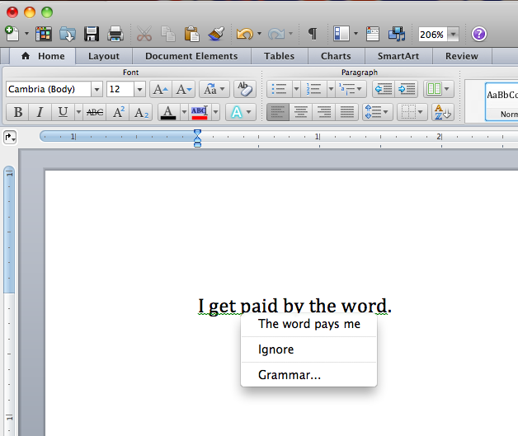Toggle Italic formatting button

[x=39, y=113]
